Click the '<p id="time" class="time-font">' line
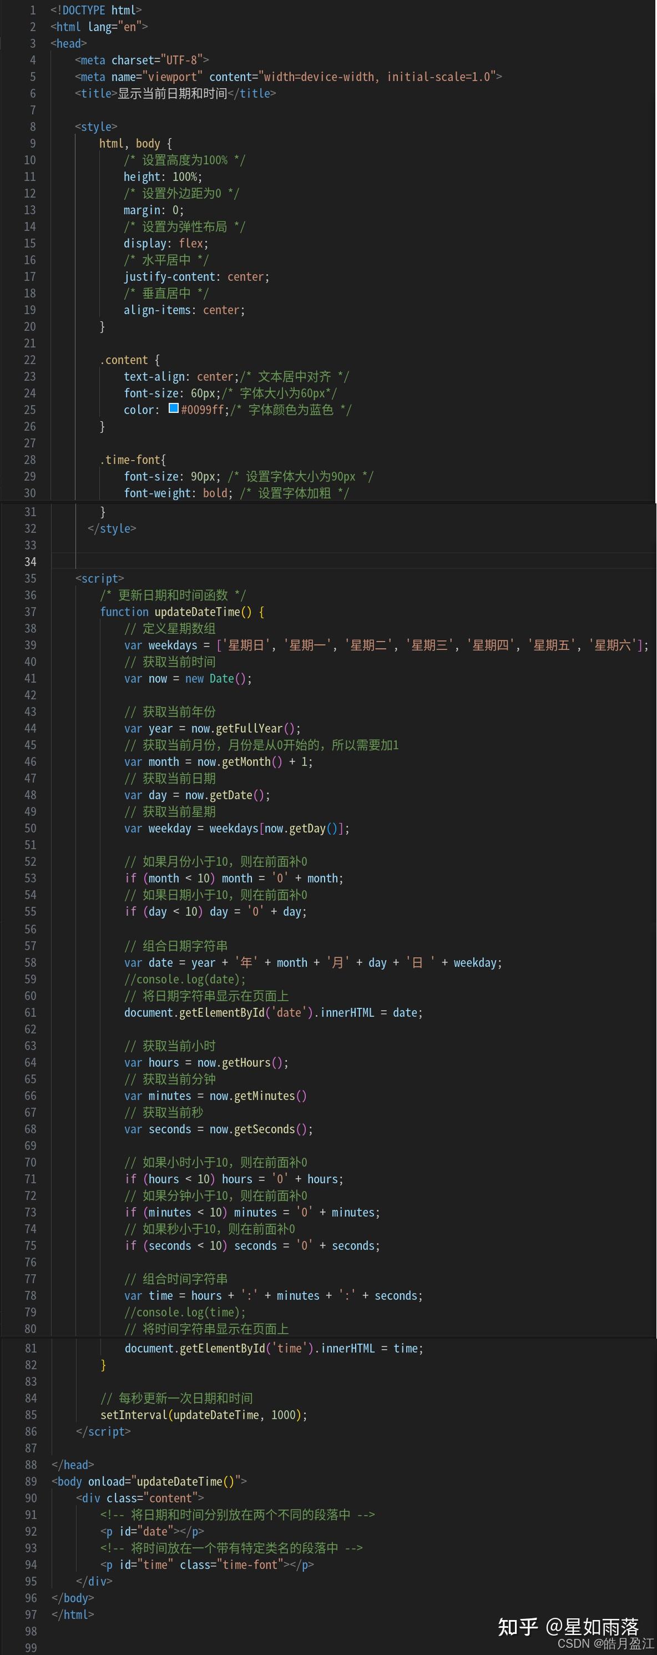This screenshot has height=1655, width=657. (x=207, y=1566)
